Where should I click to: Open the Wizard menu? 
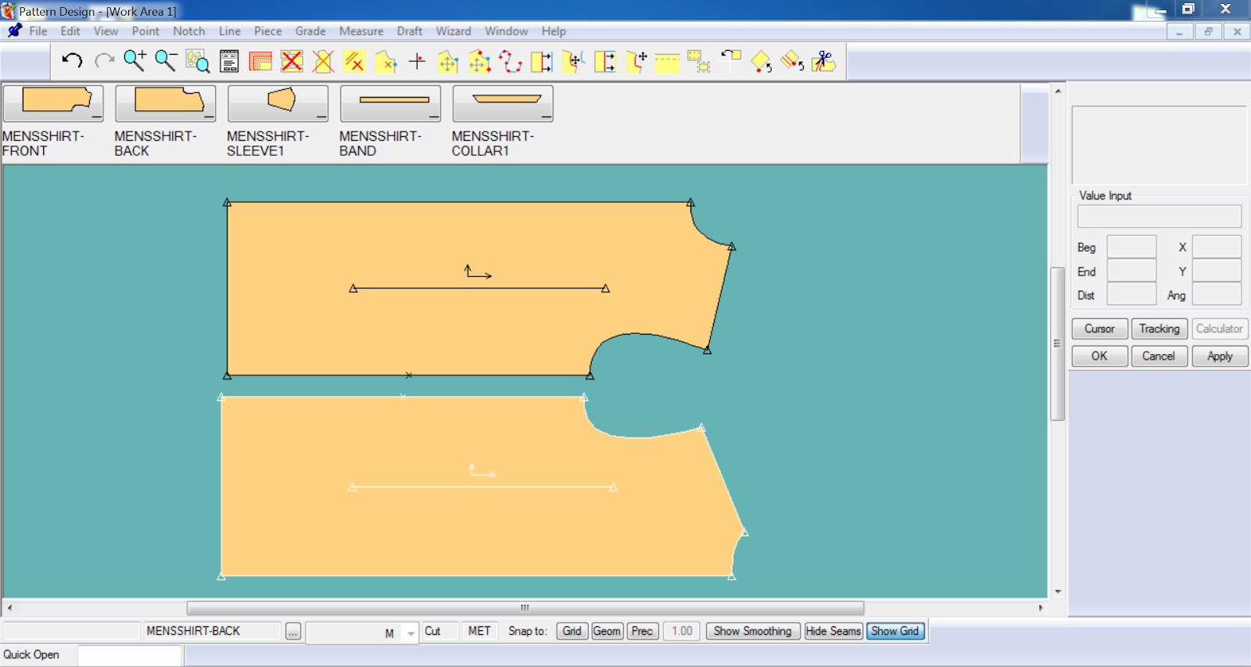[x=453, y=31]
